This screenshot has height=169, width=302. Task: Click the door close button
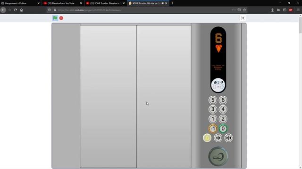coord(228,138)
